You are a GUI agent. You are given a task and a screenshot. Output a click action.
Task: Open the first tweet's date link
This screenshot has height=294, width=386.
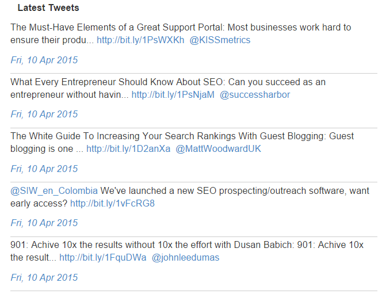click(44, 60)
